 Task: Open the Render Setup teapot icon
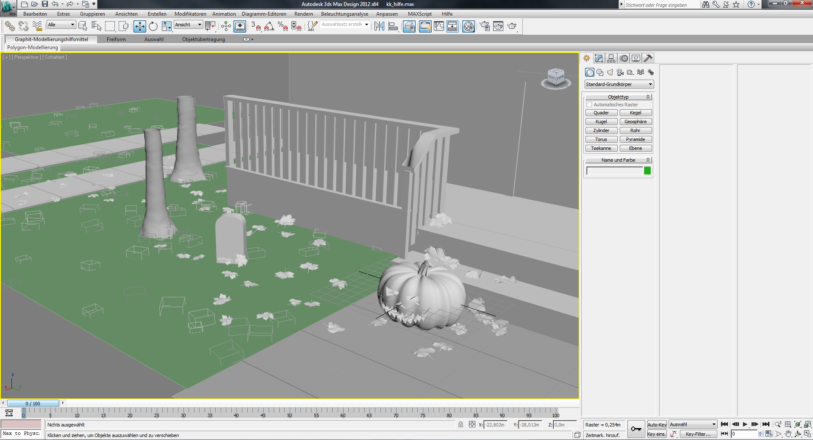point(485,26)
